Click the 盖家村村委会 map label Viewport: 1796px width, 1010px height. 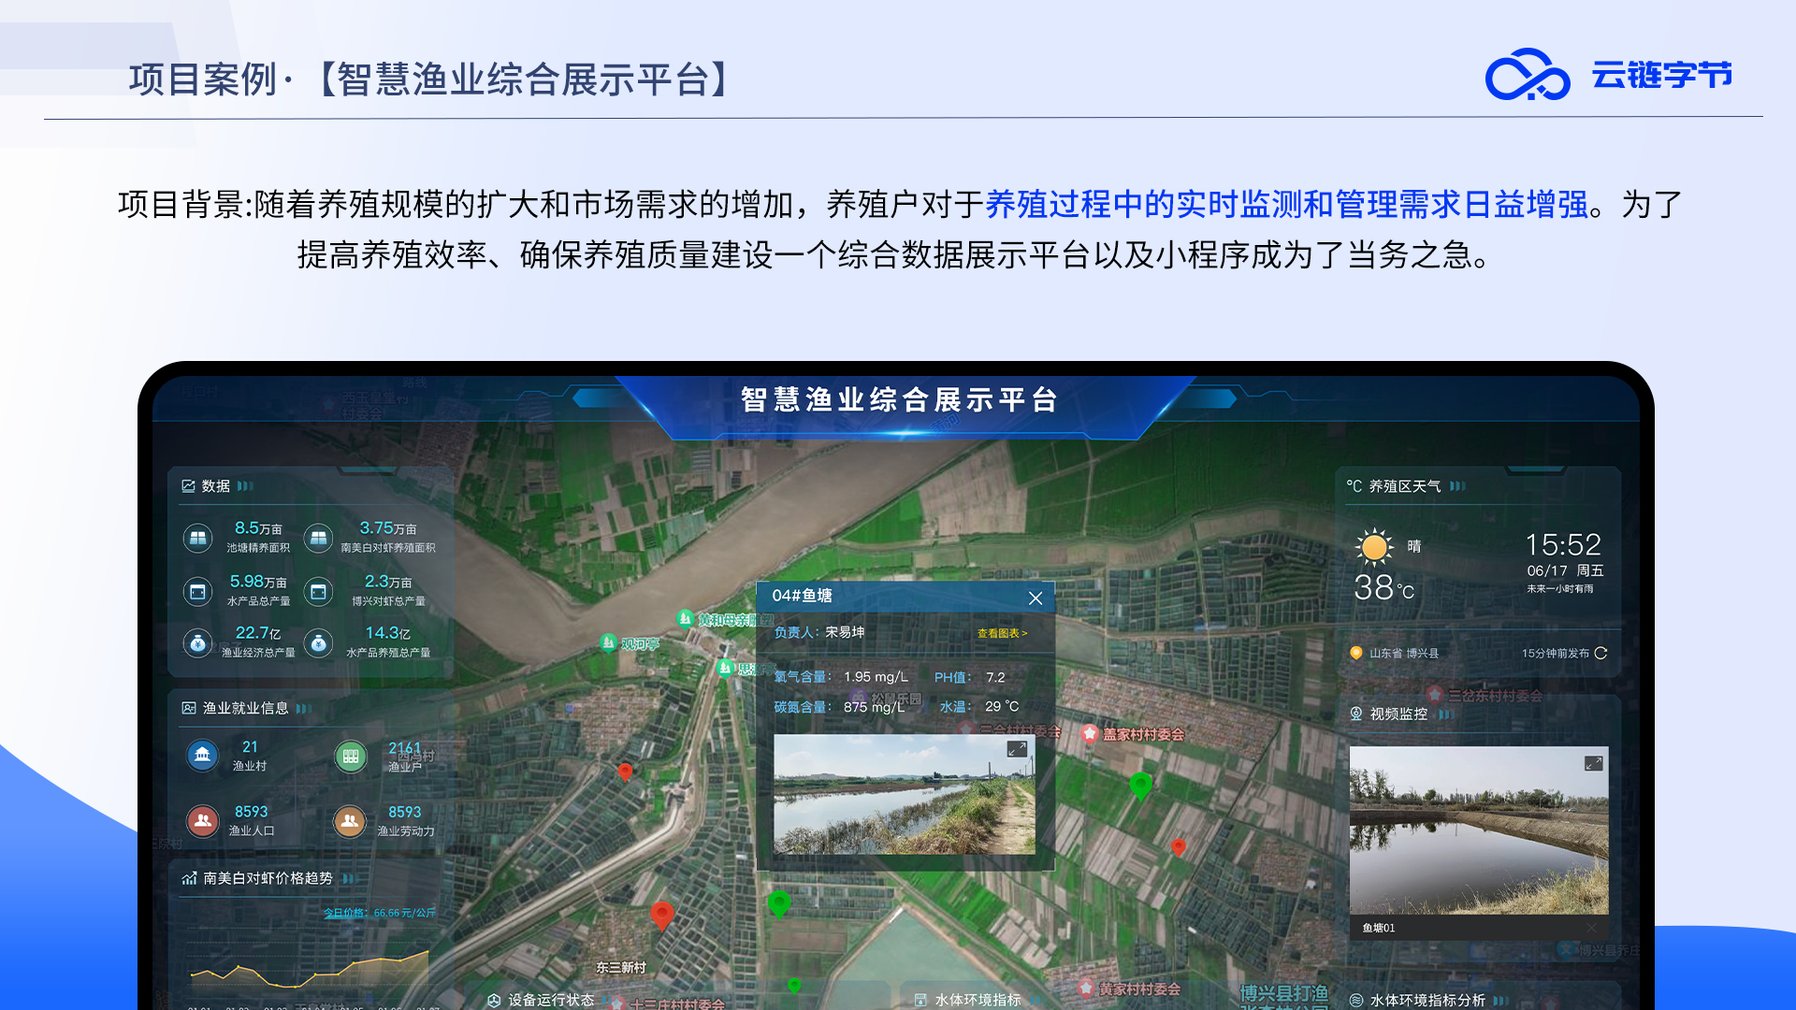click(1143, 735)
